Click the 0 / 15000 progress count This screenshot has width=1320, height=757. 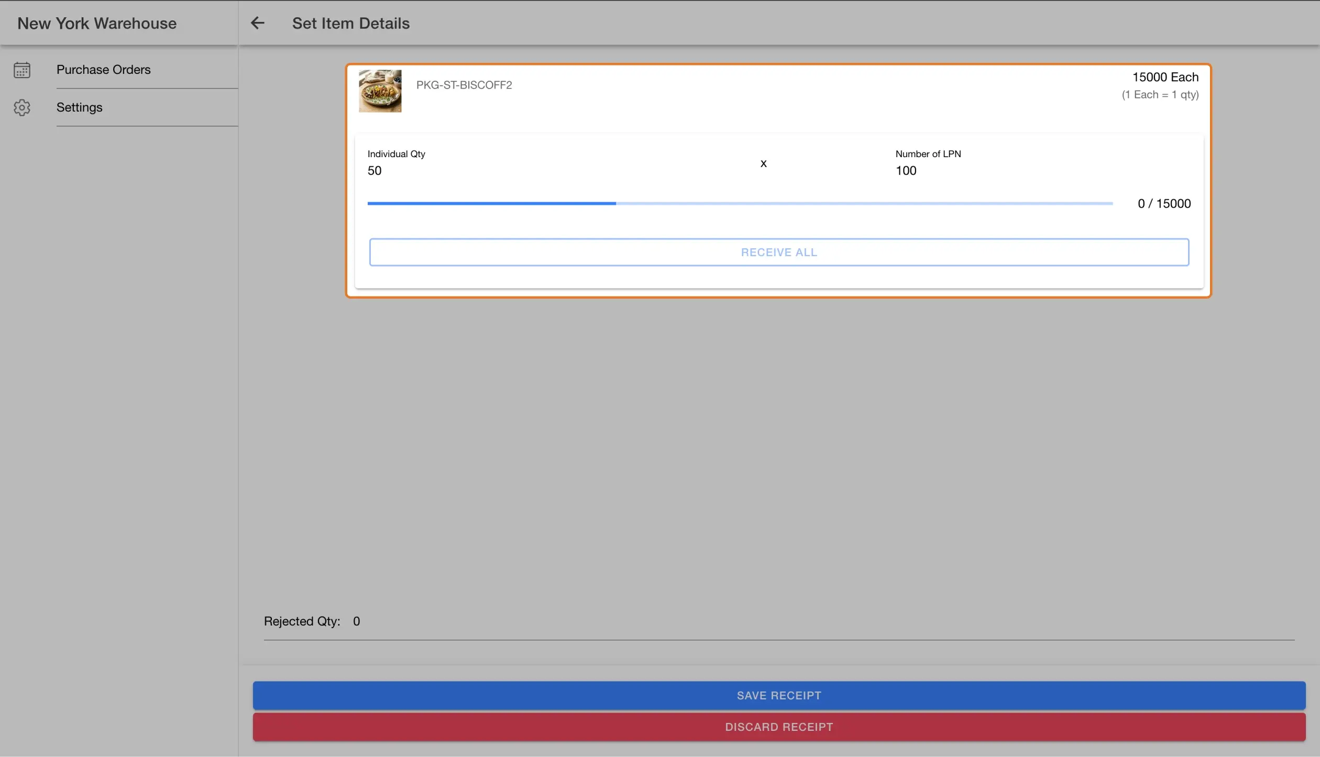point(1164,203)
